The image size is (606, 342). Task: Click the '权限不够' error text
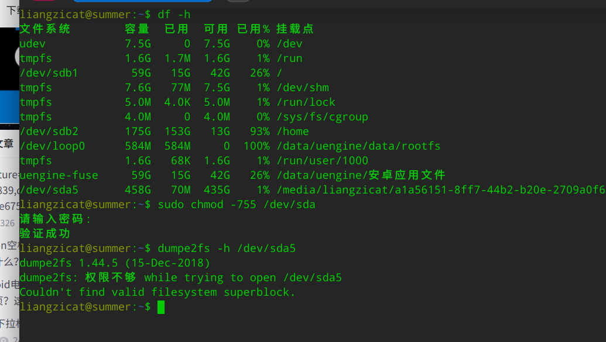click(x=110, y=278)
